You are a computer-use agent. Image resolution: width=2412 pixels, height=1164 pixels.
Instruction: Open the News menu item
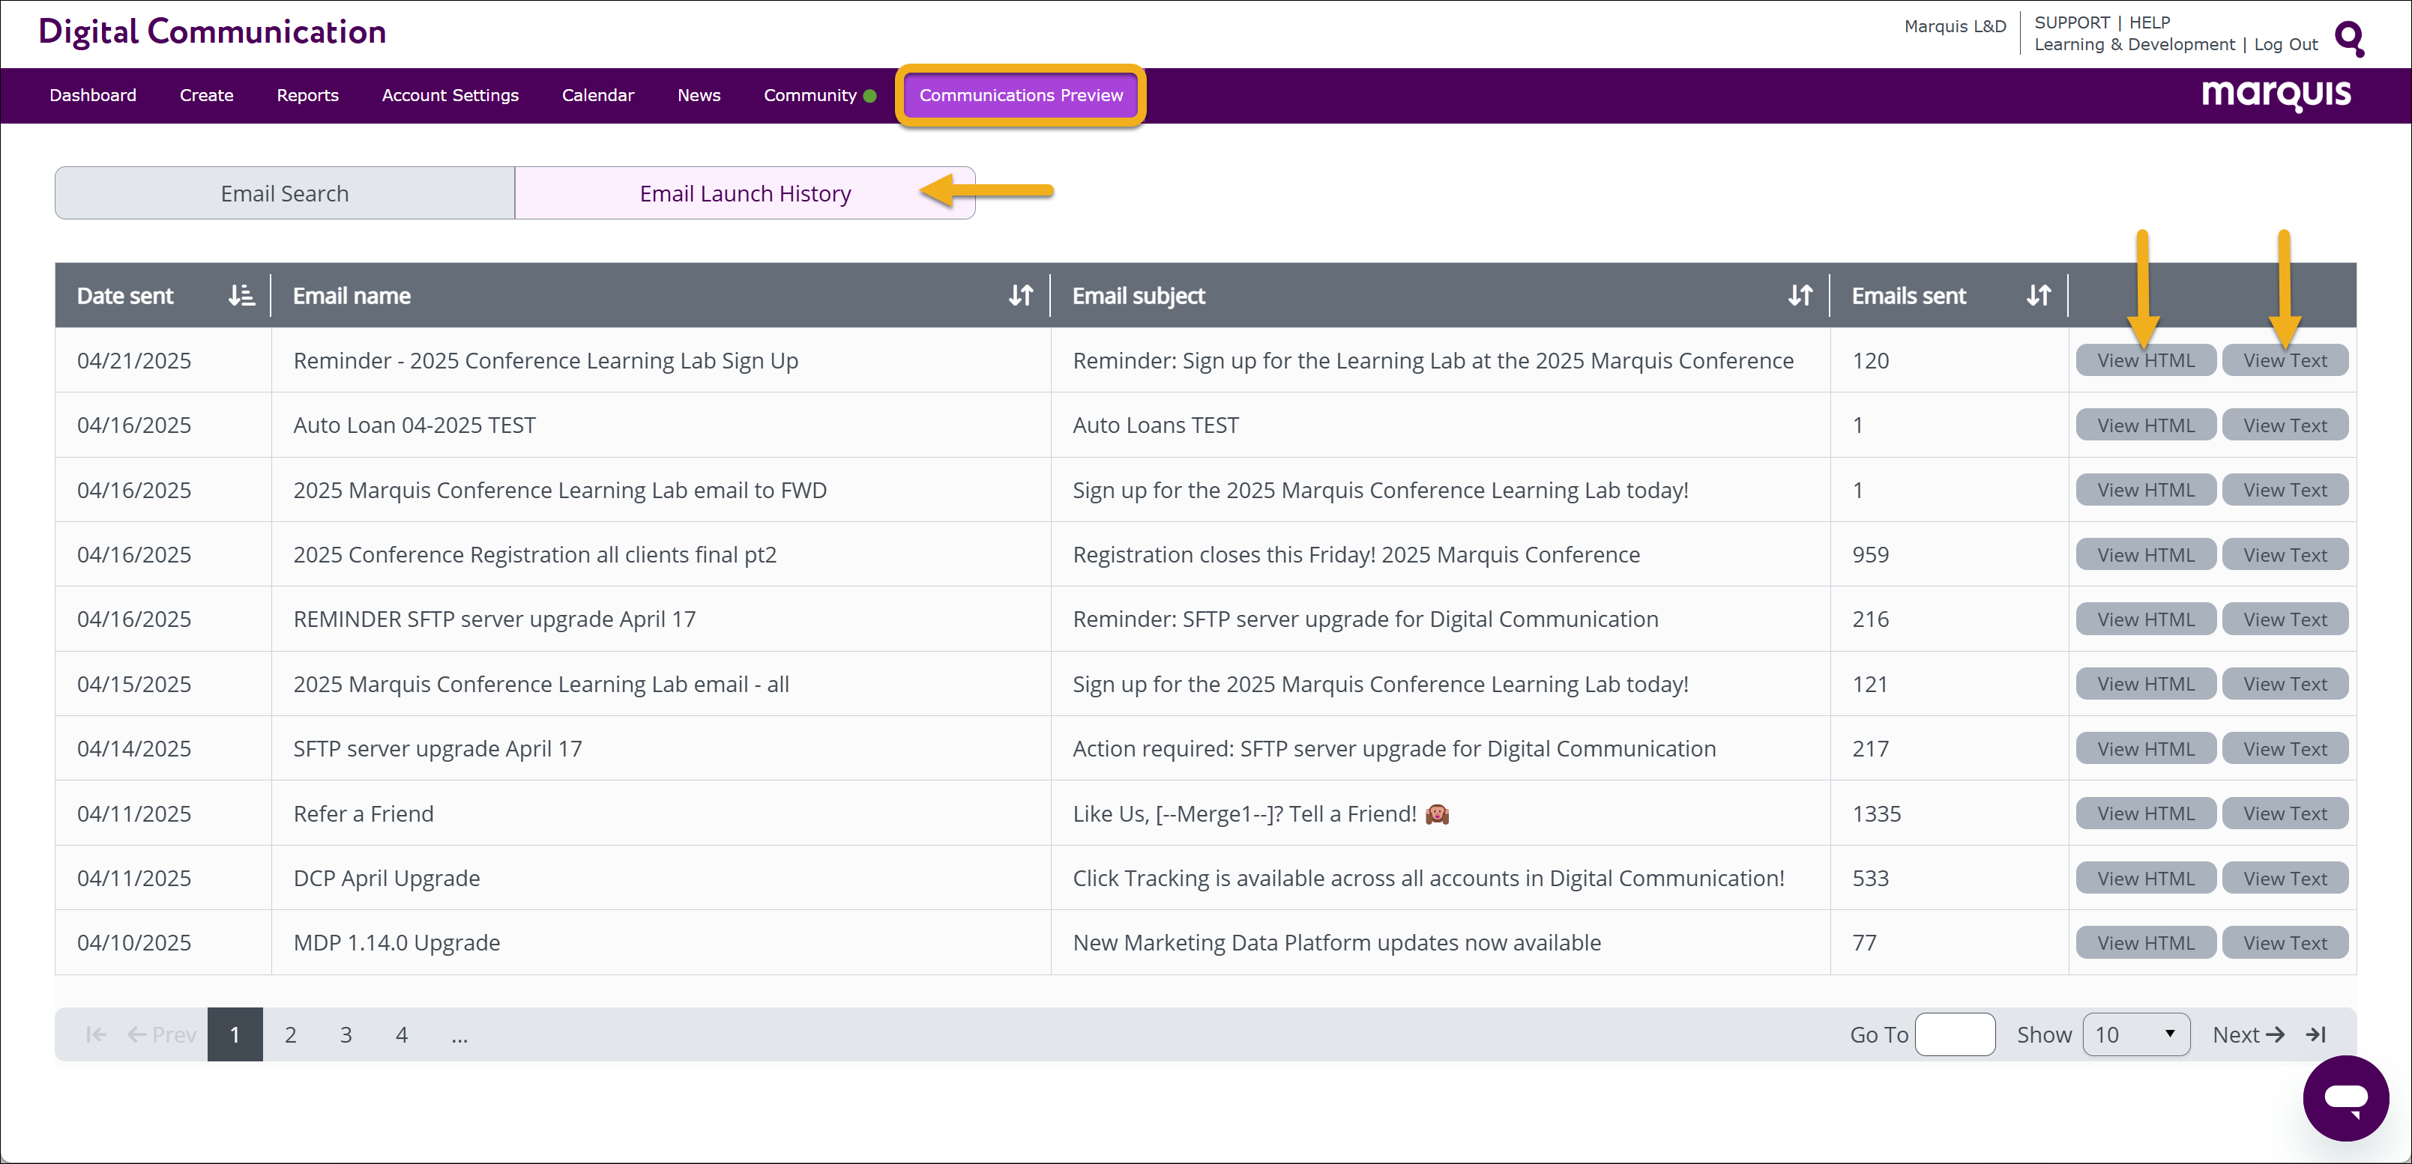(699, 95)
